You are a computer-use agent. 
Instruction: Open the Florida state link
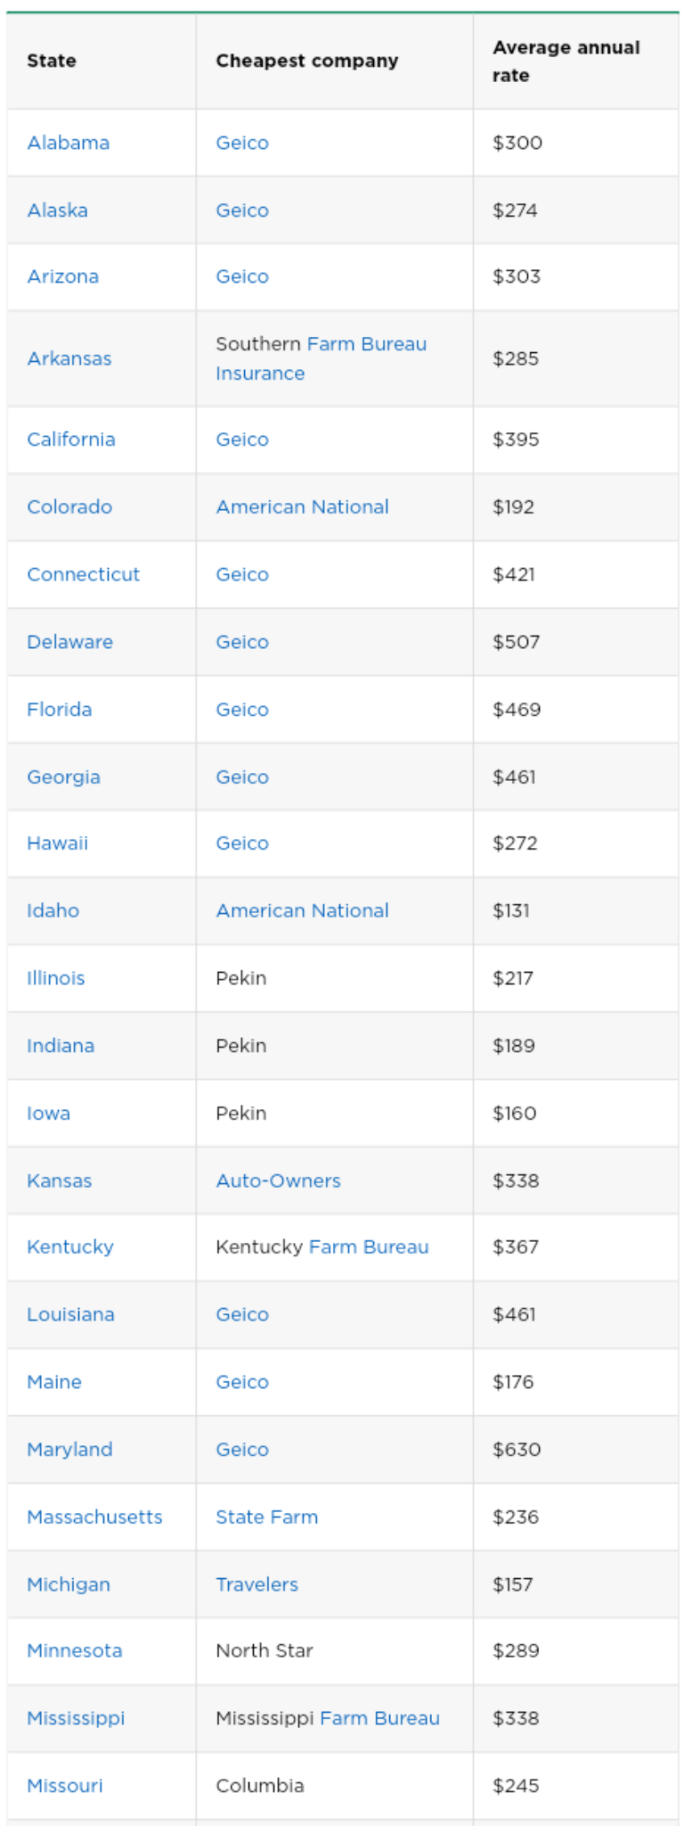point(59,710)
